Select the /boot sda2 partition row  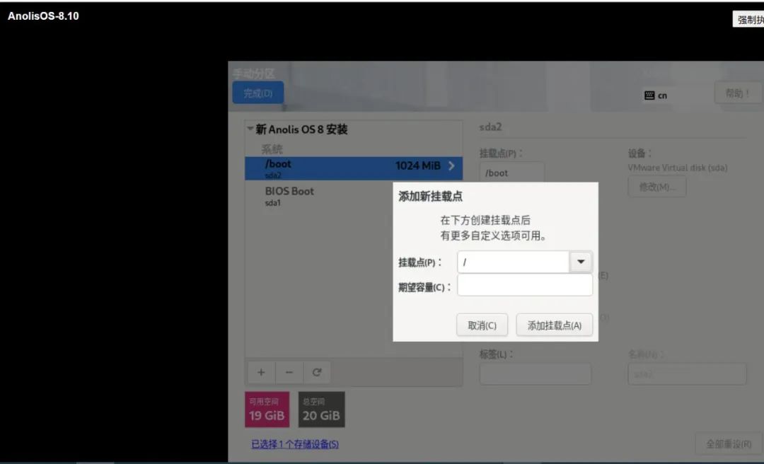pyautogui.click(x=353, y=168)
